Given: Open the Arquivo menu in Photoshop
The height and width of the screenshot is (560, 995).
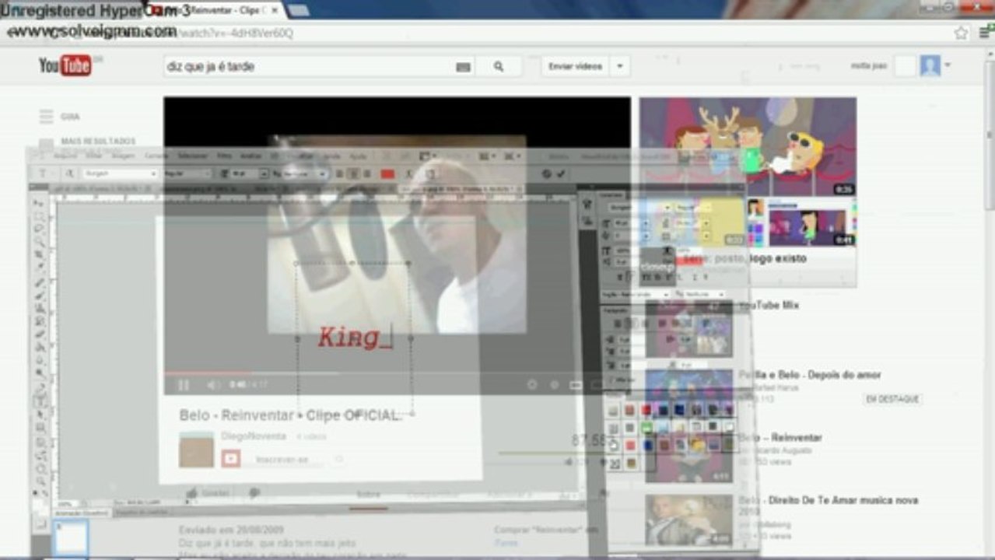Looking at the screenshot, I should tap(65, 156).
